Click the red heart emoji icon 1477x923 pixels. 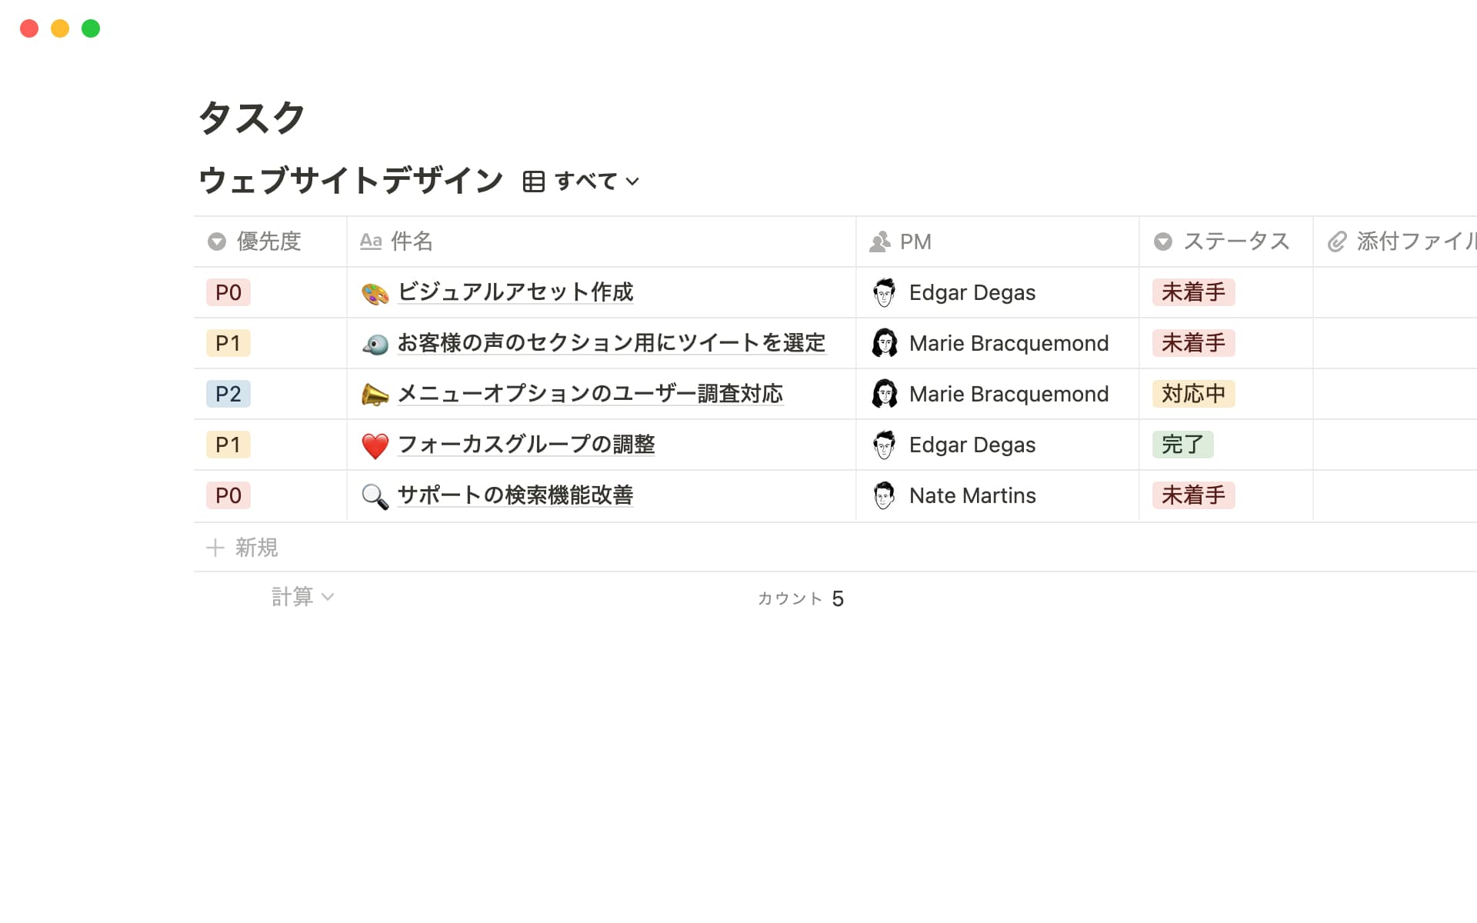click(x=375, y=445)
